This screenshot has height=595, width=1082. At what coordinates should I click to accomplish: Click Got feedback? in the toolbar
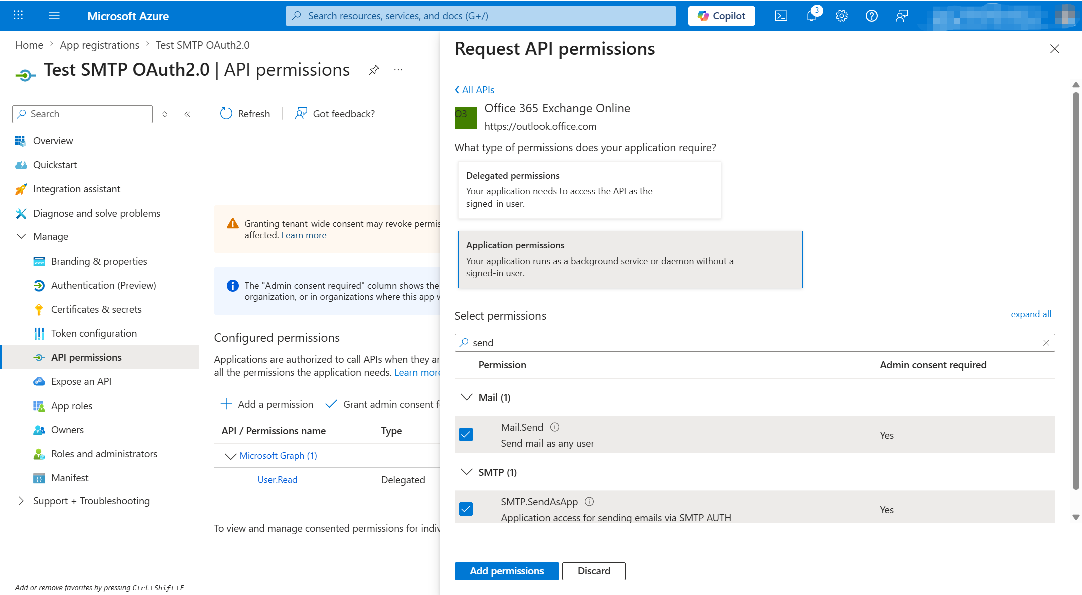[335, 114]
